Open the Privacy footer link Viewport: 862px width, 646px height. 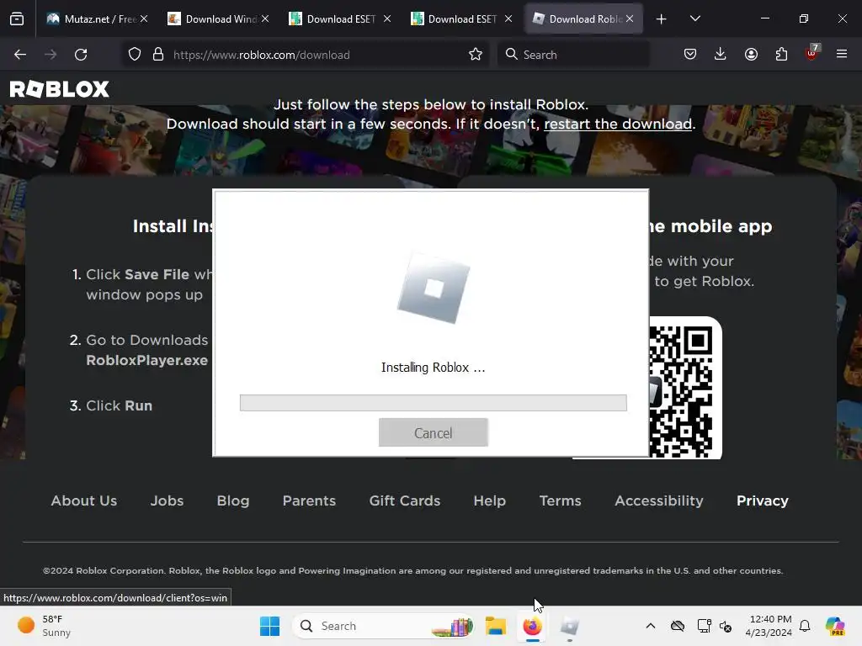(763, 501)
